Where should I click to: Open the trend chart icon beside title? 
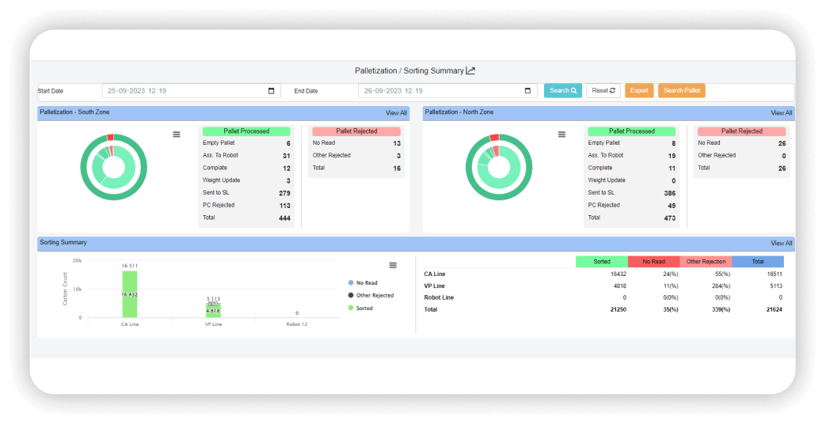[x=470, y=70]
